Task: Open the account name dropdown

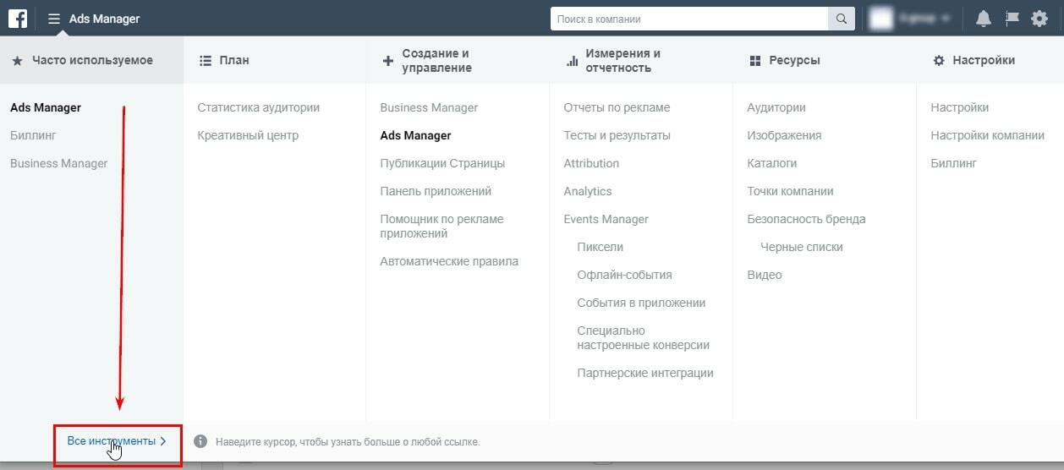Action: tap(925, 18)
